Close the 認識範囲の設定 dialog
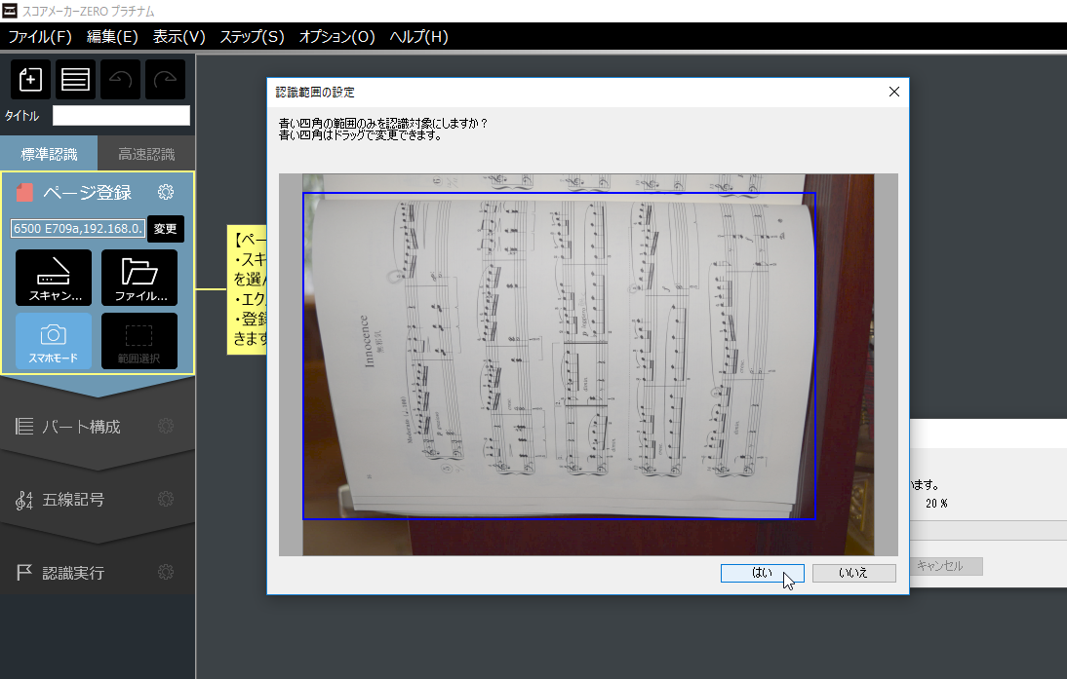 click(x=894, y=92)
